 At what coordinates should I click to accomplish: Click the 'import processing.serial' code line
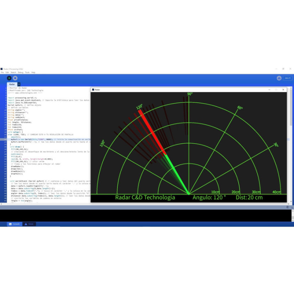(22, 98)
